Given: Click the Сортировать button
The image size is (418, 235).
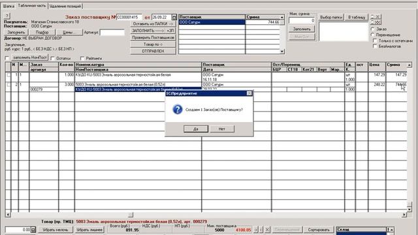Looking at the screenshot, I should (319, 230).
